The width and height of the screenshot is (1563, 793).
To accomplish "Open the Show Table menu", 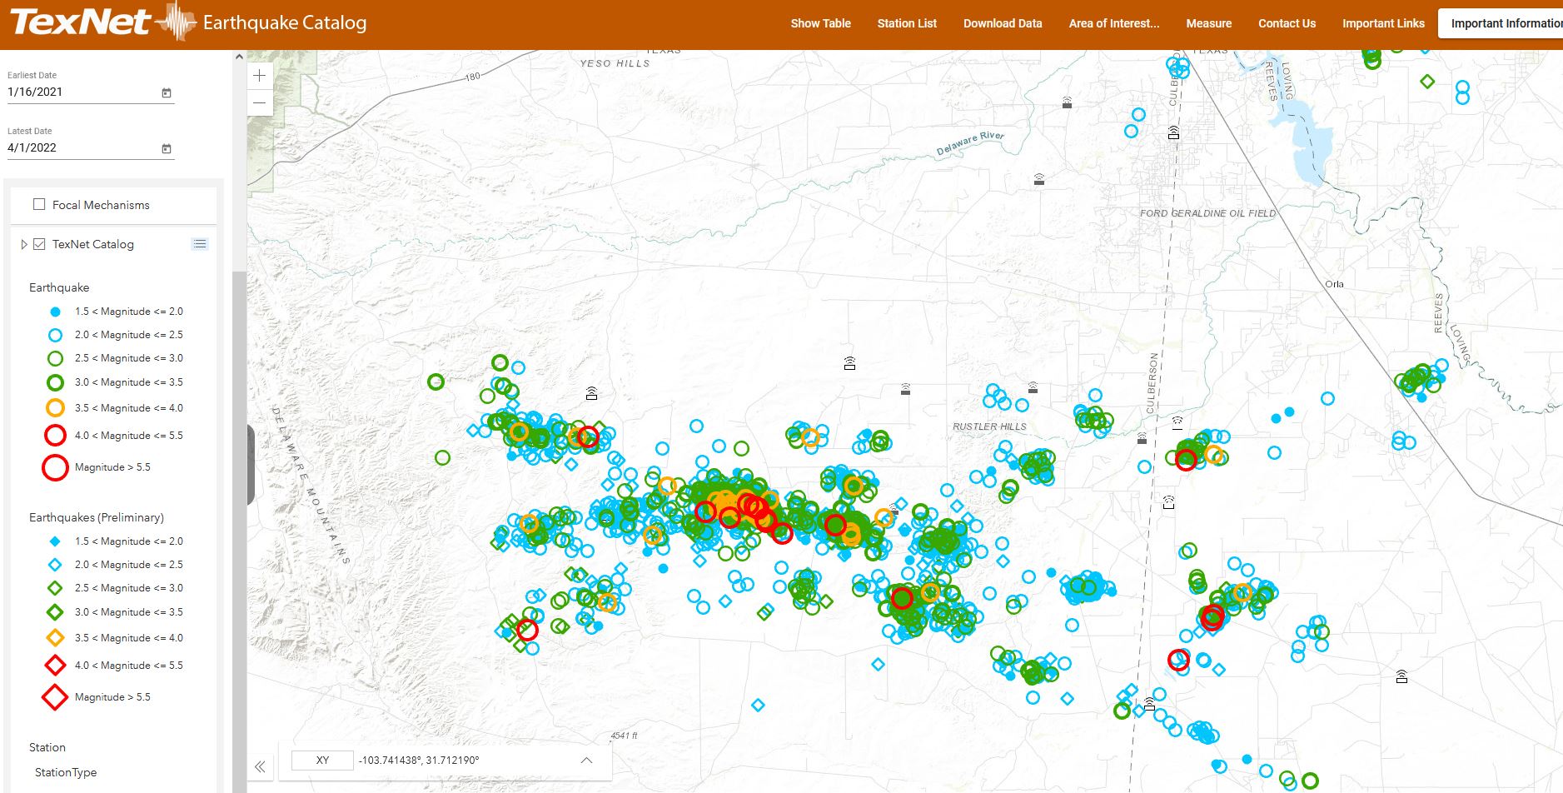I will 820,23.
